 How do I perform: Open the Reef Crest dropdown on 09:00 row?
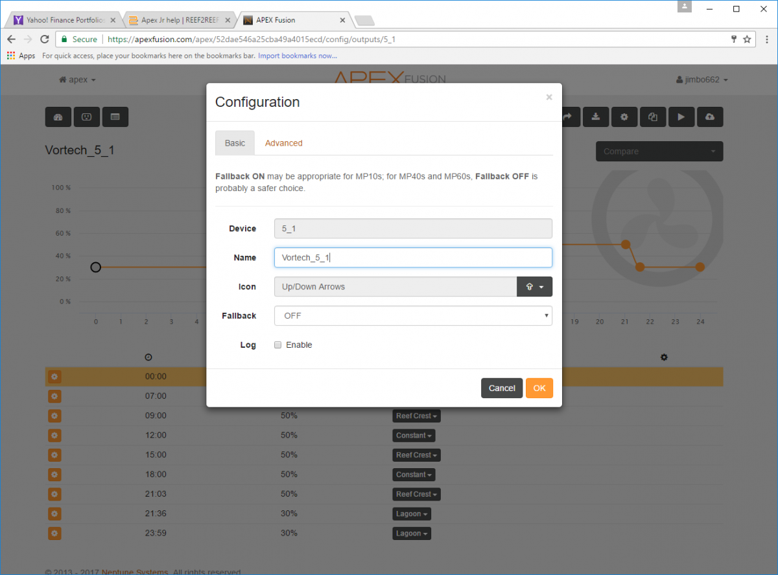point(416,416)
